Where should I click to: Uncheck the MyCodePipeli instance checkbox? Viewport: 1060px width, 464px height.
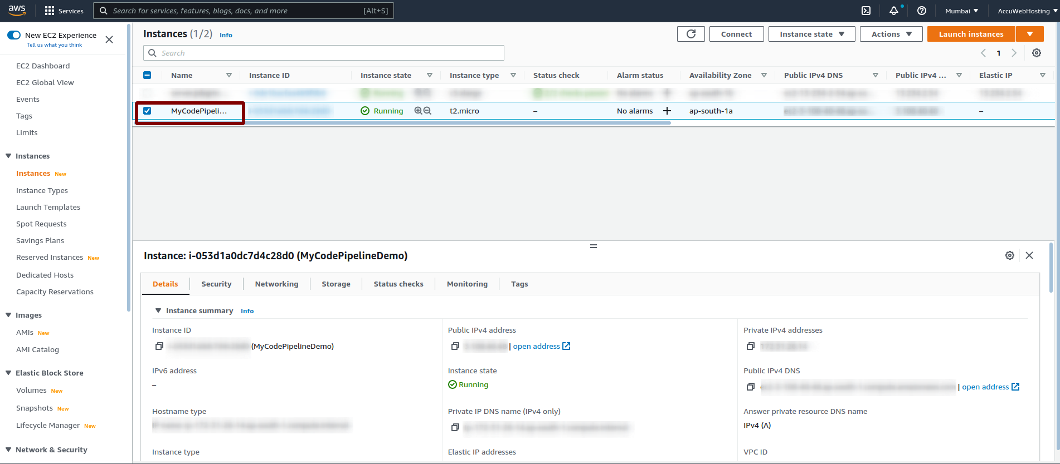click(147, 111)
